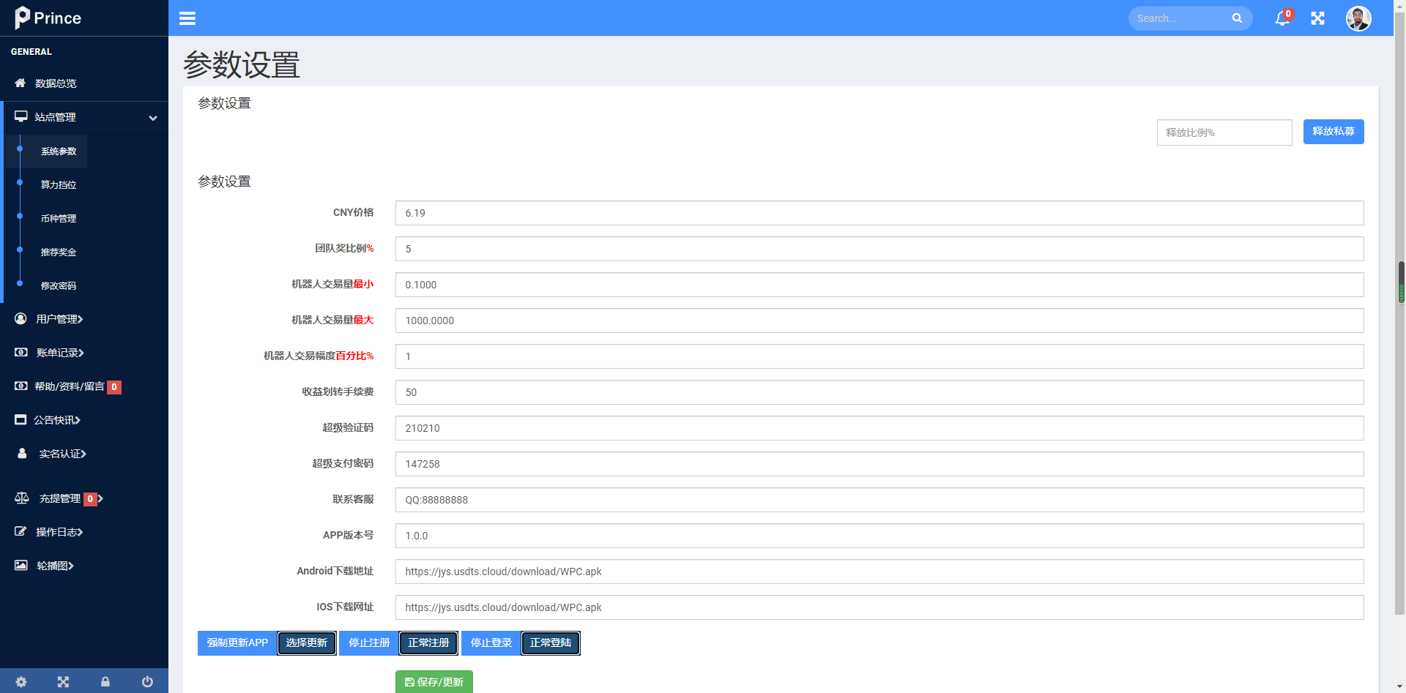Click the sidebar footer fullscreen icon

(63, 681)
